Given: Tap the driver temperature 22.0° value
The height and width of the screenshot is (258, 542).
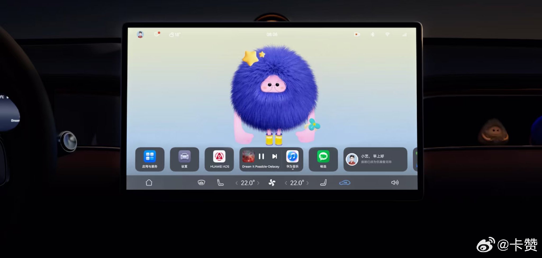Looking at the screenshot, I should tap(248, 183).
